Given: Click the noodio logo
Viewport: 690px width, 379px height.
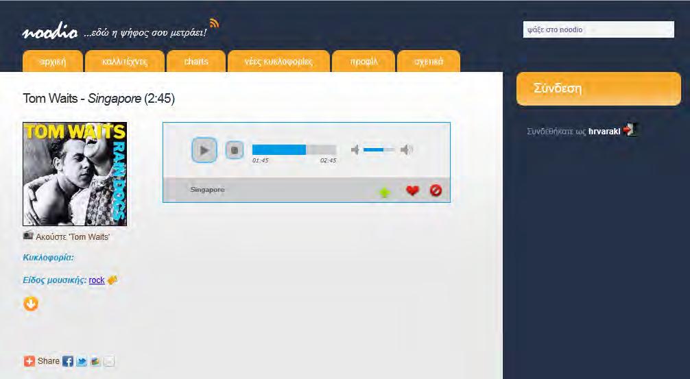Looking at the screenshot, I should 50,32.
